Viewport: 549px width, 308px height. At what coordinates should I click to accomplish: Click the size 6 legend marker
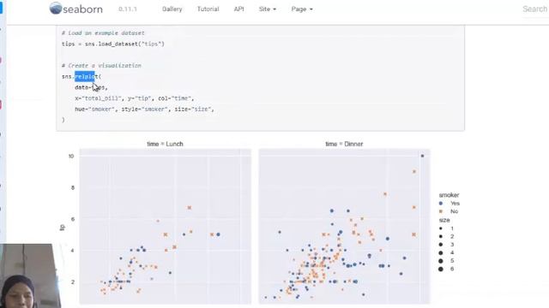point(441,269)
